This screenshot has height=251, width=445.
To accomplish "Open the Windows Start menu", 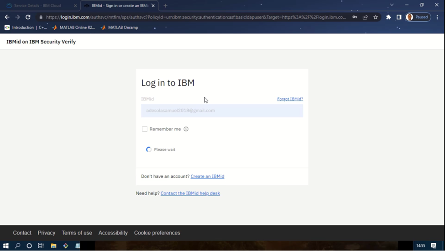I will coord(5,246).
